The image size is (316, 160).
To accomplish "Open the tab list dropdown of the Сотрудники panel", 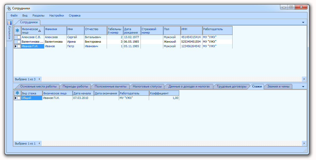I will pyautogui.click(x=303, y=22).
